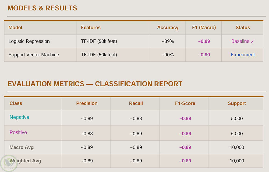Select the Support Vector Machine row name
This screenshot has height=172, width=269.
click(x=34, y=55)
